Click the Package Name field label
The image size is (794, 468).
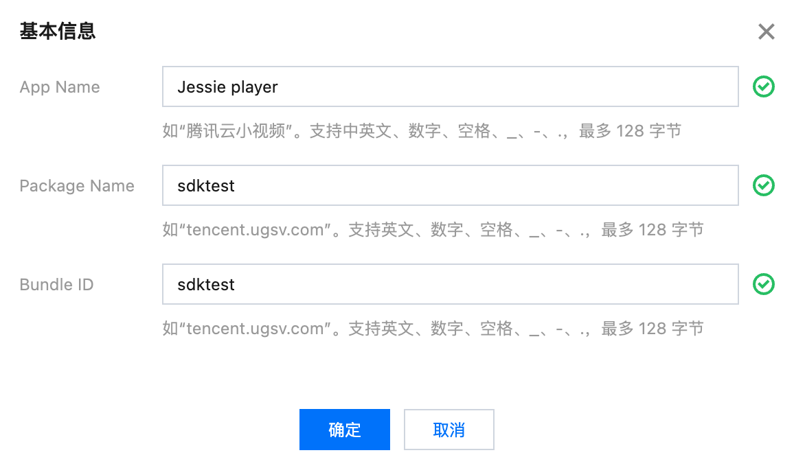(77, 186)
